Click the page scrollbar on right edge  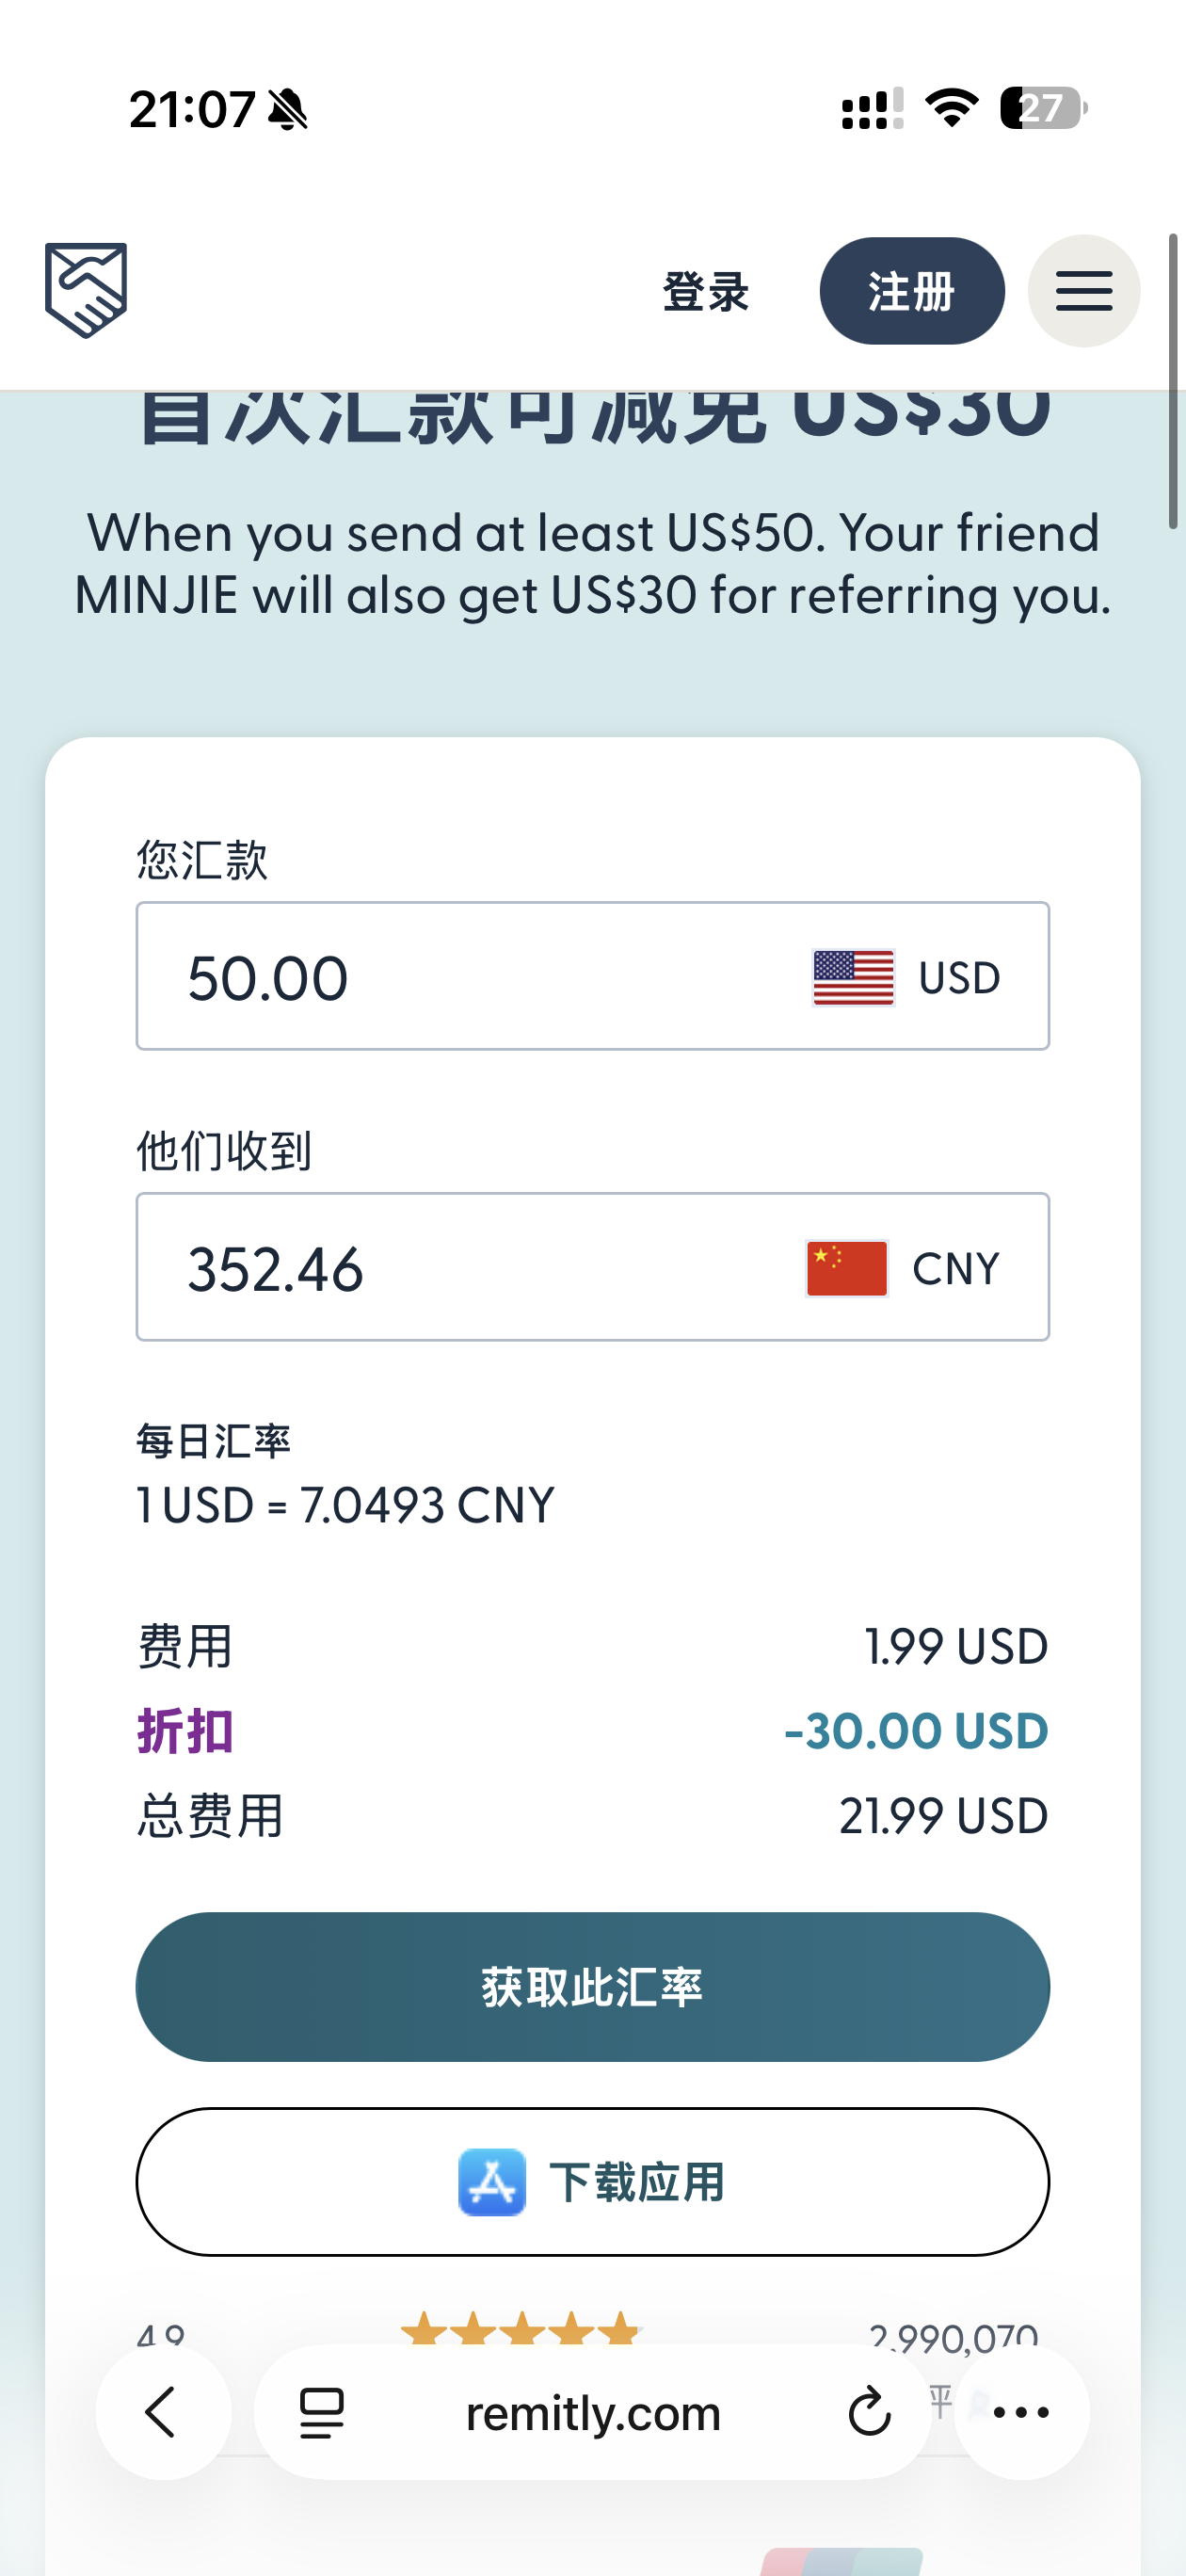pos(1173,380)
